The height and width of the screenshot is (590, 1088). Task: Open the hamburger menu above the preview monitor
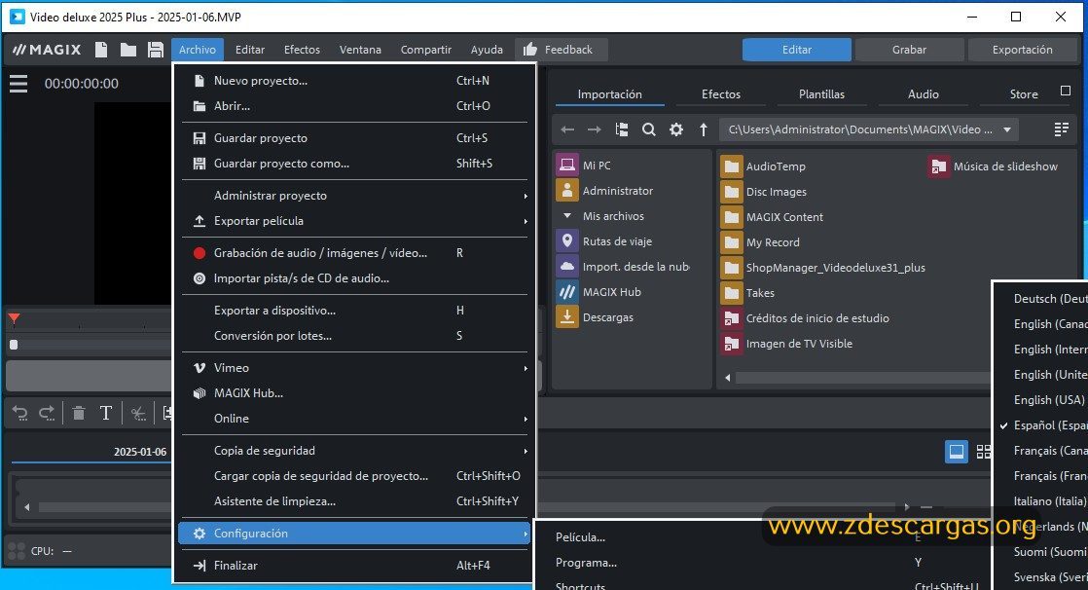tap(18, 84)
